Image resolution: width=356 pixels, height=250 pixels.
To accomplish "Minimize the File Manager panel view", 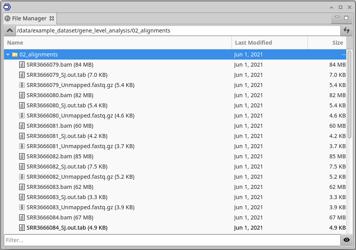I will 337,17.
